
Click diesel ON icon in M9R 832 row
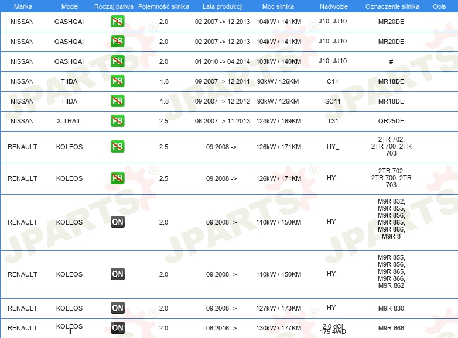118,222
